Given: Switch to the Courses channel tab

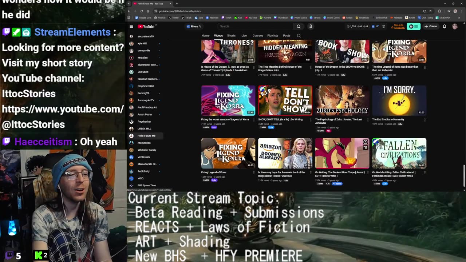Looking at the screenshot, I should [x=258, y=36].
